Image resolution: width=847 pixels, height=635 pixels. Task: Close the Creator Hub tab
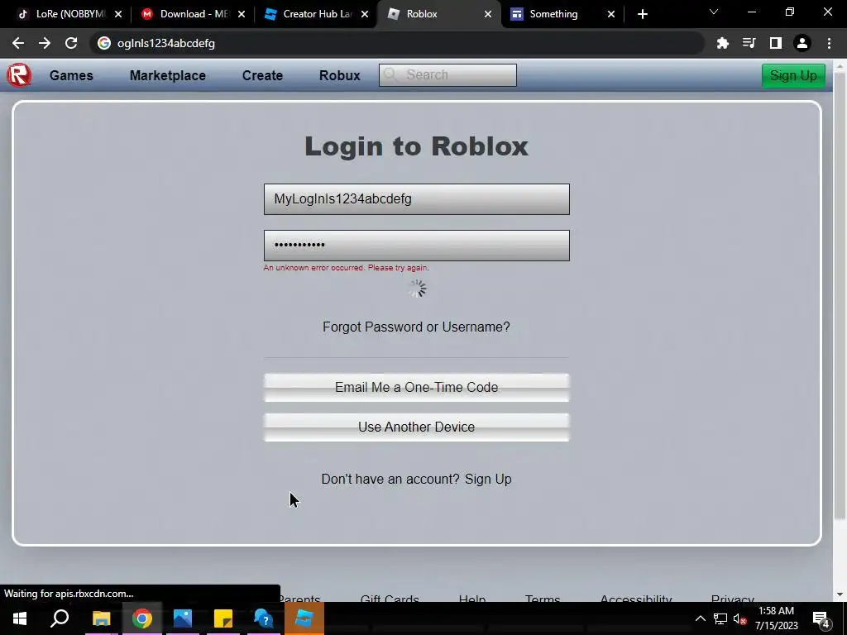coord(365,14)
